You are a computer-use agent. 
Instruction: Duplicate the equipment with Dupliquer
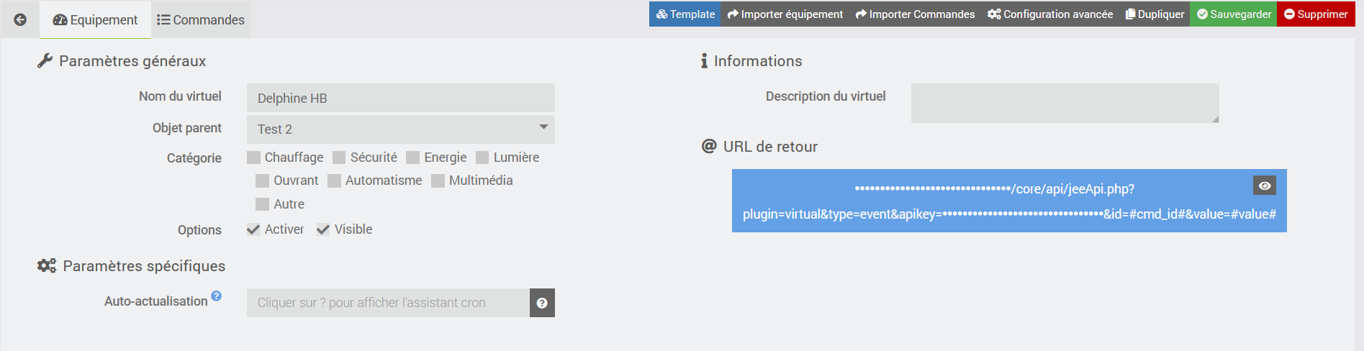point(1155,14)
